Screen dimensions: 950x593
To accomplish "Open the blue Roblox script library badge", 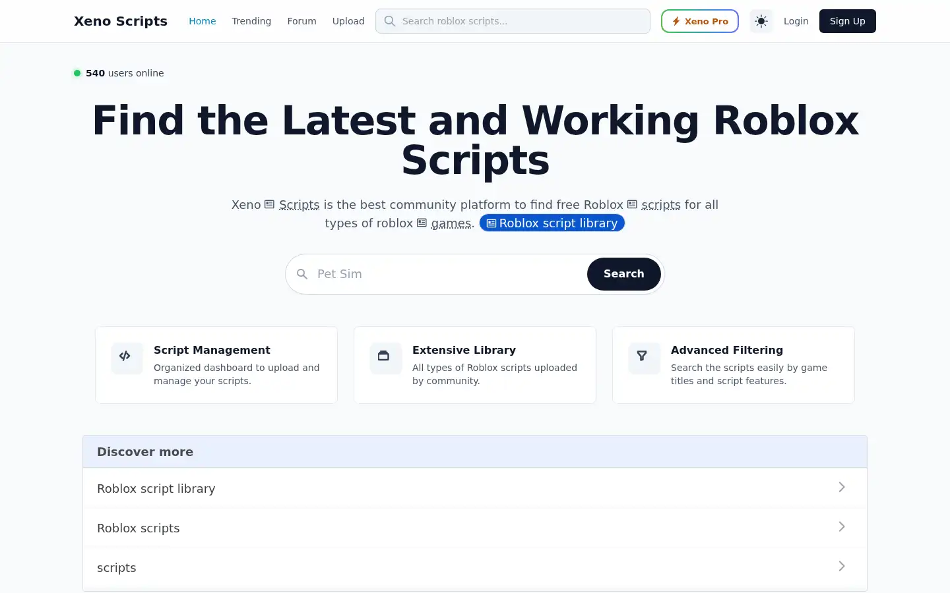I will (552, 223).
